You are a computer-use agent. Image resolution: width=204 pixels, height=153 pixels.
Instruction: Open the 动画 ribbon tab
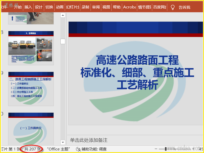[x=60, y=7]
